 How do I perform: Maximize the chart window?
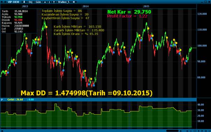click(205, 2)
